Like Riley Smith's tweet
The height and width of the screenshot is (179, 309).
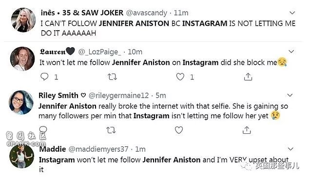click(x=179, y=130)
